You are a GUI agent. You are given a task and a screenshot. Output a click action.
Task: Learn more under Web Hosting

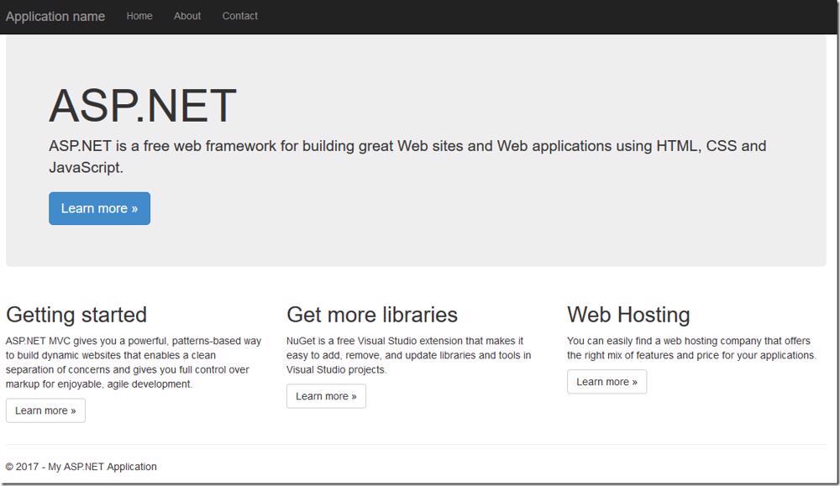pyautogui.click(x=607, y=382)
